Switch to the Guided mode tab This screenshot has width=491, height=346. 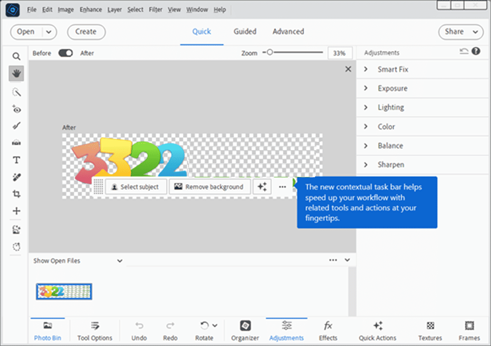(x=245, y=32)
